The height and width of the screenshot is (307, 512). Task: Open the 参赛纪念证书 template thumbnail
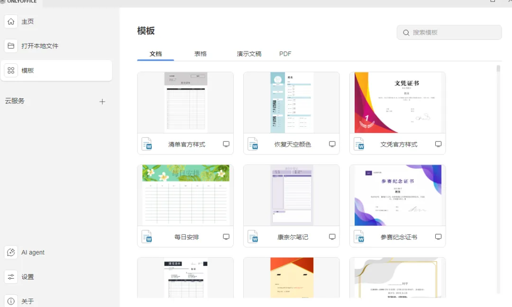point(398,195)
